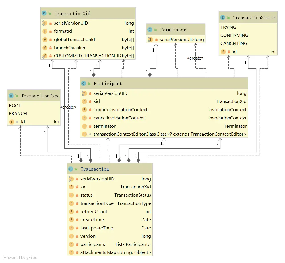Click the enum icon next to TransactionType
The height and width of the screenshot is (263, 285).
click(11, 96)
